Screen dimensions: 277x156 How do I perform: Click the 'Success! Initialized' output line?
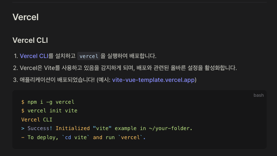(107, 128)
